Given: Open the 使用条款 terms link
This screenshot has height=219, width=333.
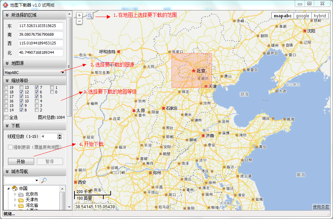Looking at the screenshot, I should pos(321,207).
